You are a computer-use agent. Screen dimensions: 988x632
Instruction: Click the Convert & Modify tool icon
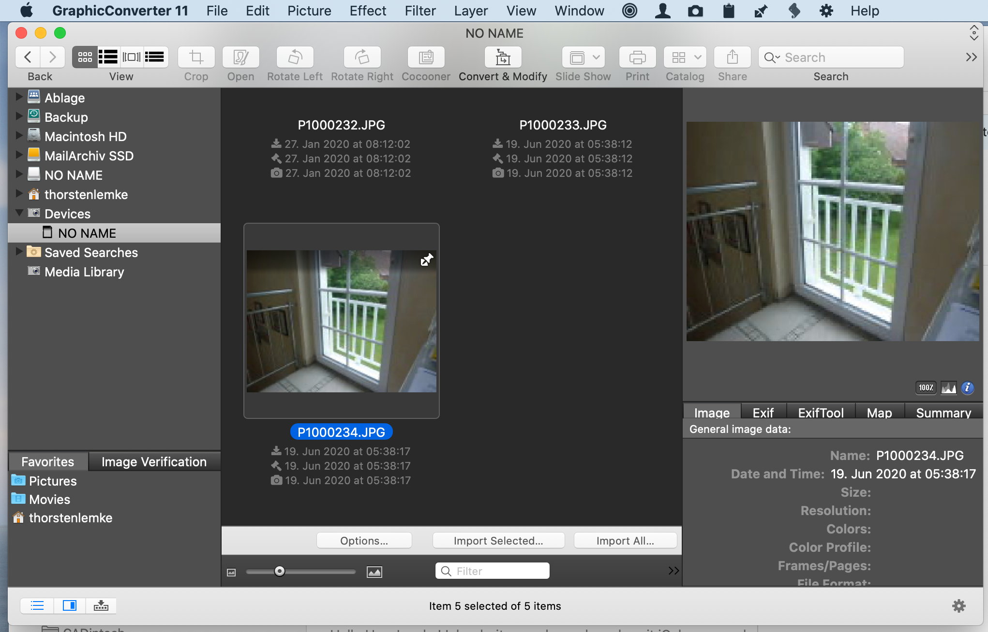pos(502,57)
